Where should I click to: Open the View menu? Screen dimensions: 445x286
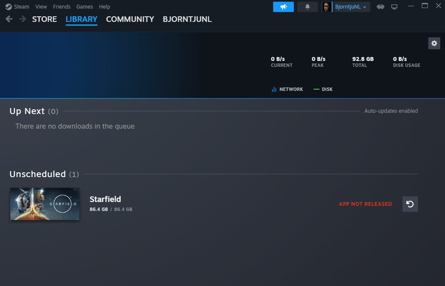point(41,7)
